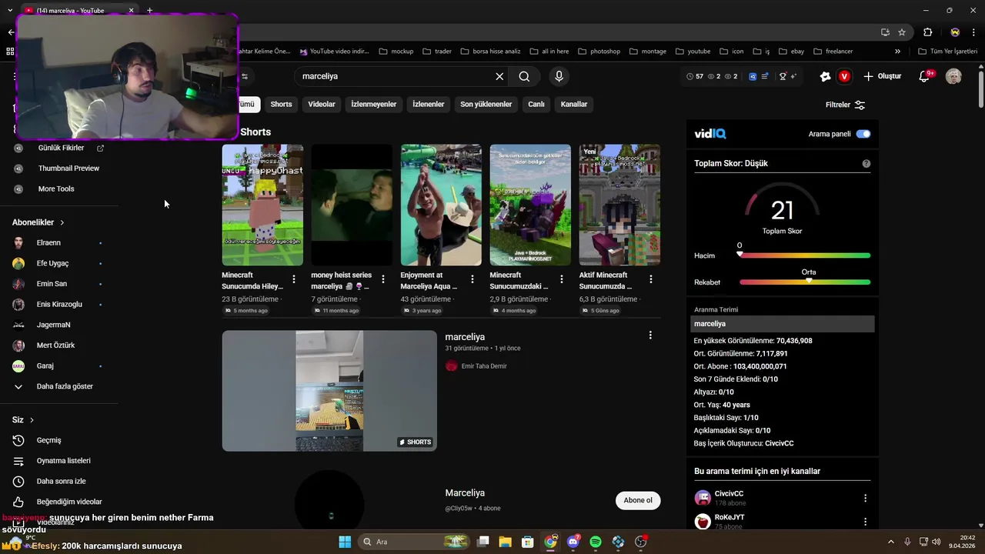Open the freelancer bookmarks folder
This screenshot has height=554, width=985.
833,52
